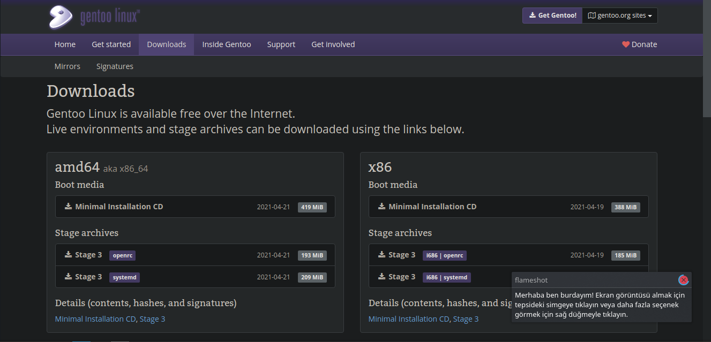Viewport: 711px width, 342px height.
Task: Open the gentoo.org sites dropdown
Action: click(620, 16)
